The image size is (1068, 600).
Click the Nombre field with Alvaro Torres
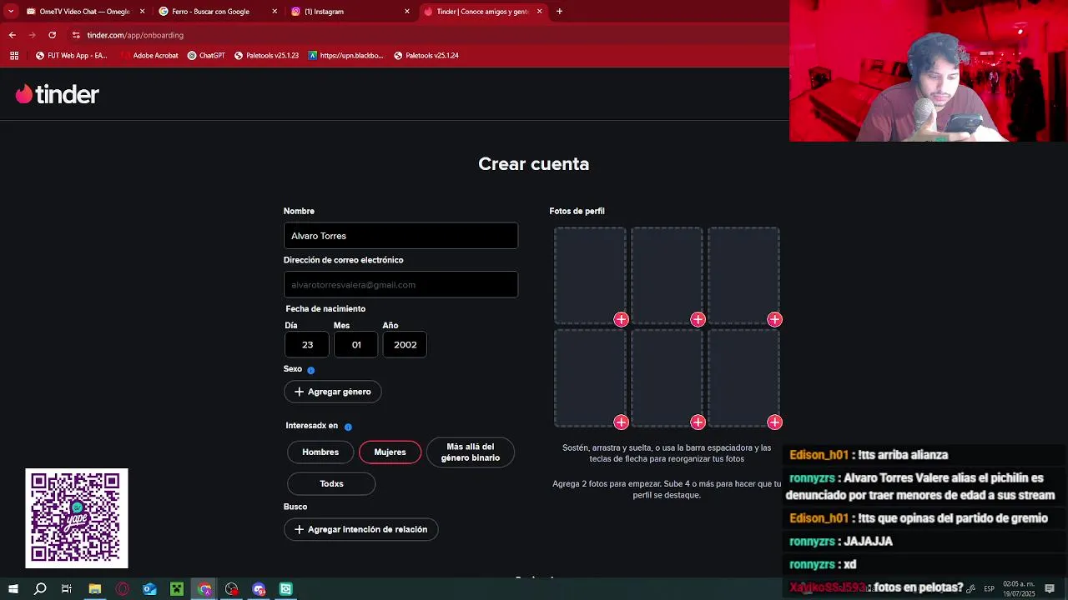[x=400, y=236]
